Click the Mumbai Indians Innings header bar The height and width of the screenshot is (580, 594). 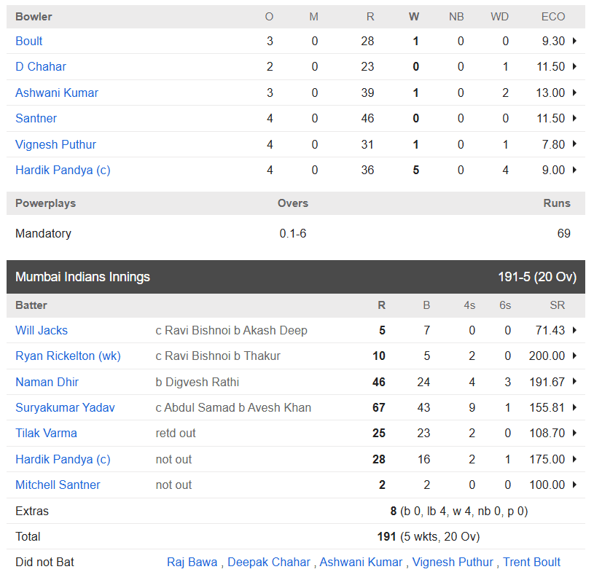click(296, 277)
